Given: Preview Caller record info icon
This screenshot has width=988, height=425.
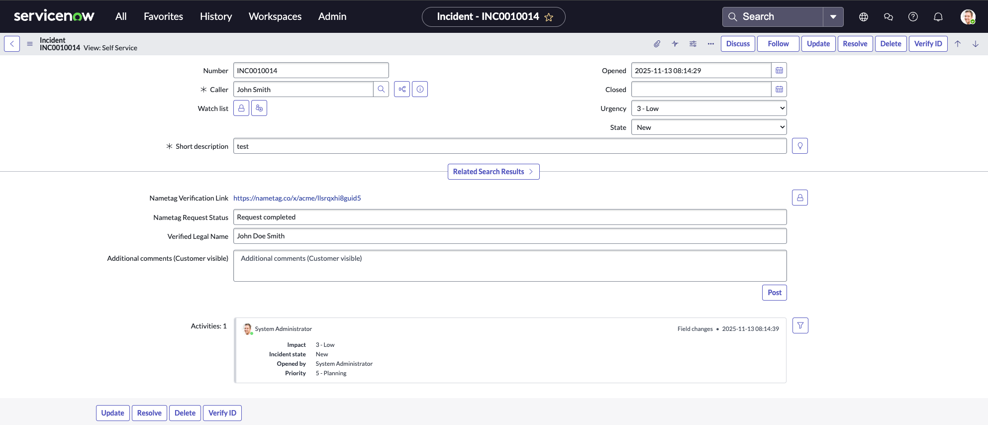Looking at the screenshot, I should (x=420, y=90).
